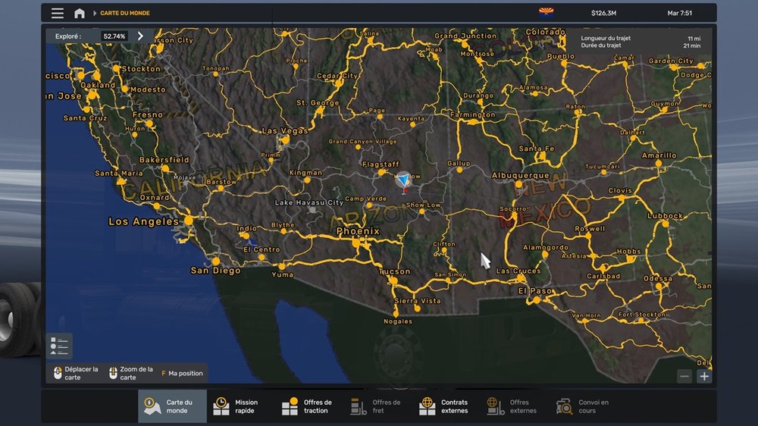Click Durée du trajet route info

click(601, 45)
